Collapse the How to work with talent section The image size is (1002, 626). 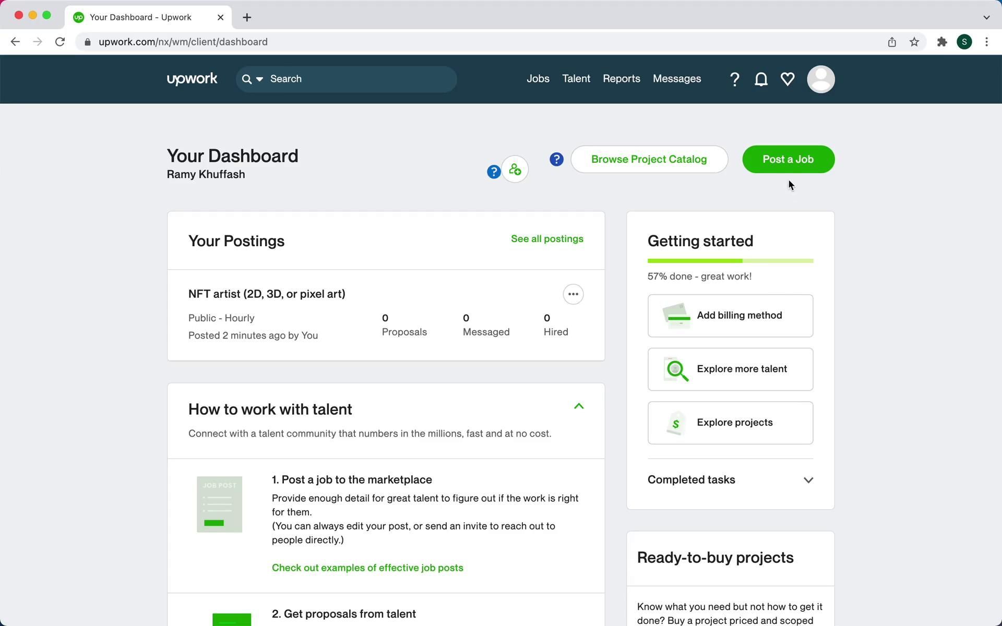tap(578, 406)
